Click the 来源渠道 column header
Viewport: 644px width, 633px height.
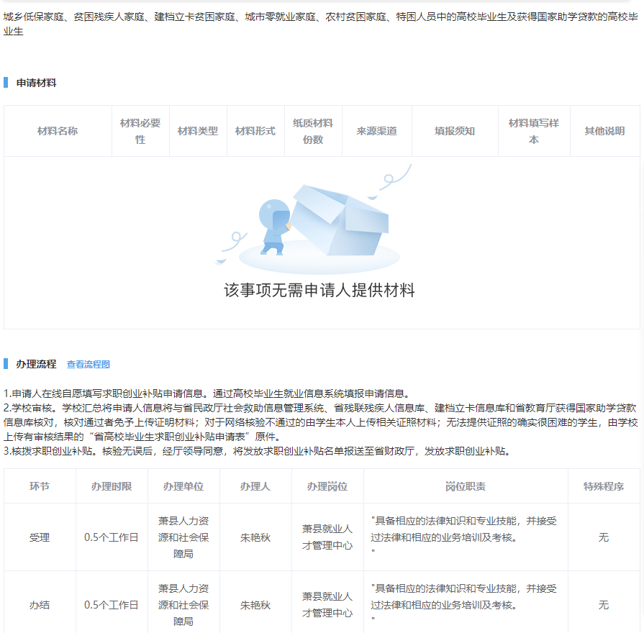point(376,131)
